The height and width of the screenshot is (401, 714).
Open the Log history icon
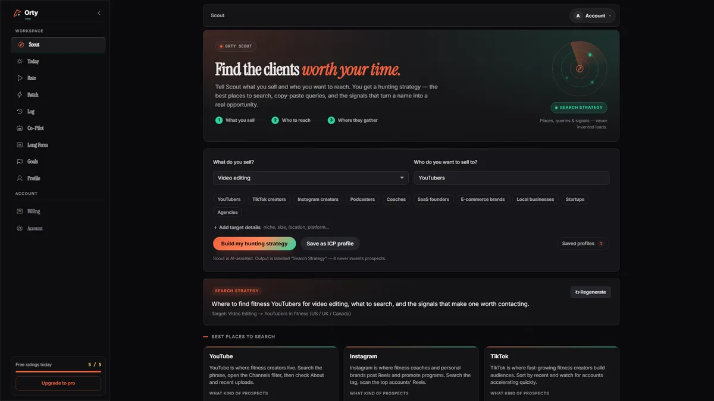tap(20, 111)
